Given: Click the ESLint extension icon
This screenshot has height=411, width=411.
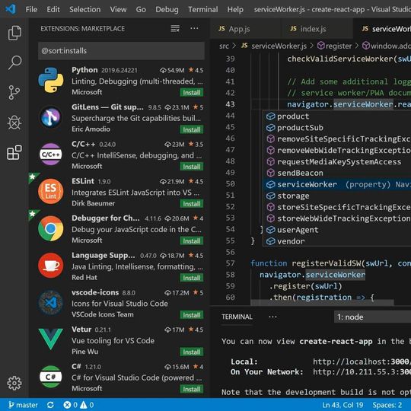Looking at the screenshot, I should pyautogui.click(x=50, y=191).
